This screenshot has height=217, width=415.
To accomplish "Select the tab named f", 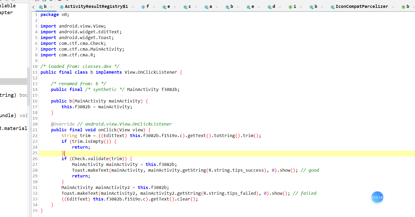I will (145, 7).
